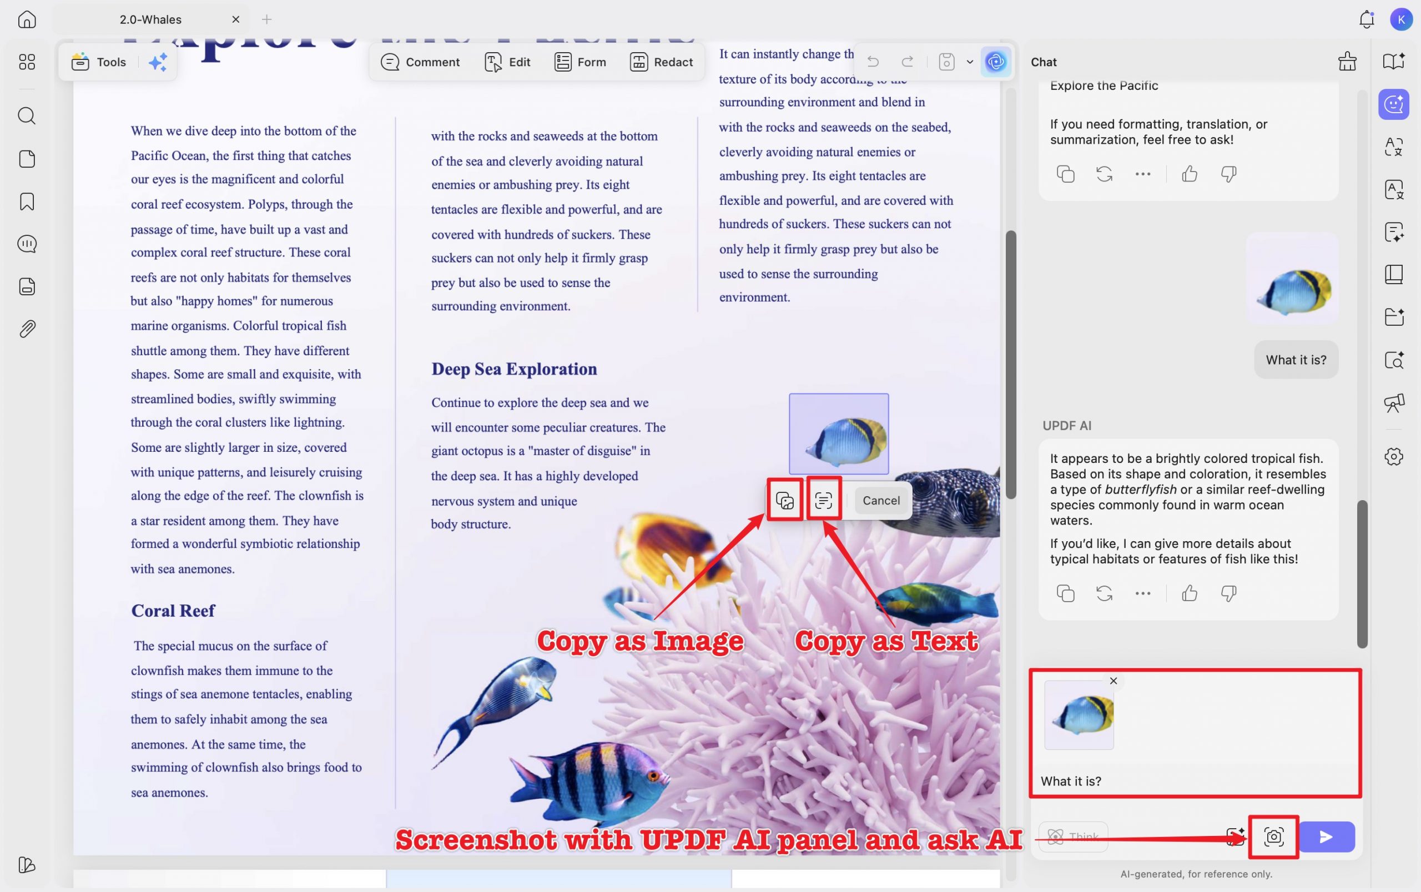Open settings gear in right sidebar

pos(1394,456)
